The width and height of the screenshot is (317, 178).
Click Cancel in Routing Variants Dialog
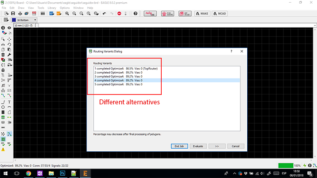tap(235, 146)
